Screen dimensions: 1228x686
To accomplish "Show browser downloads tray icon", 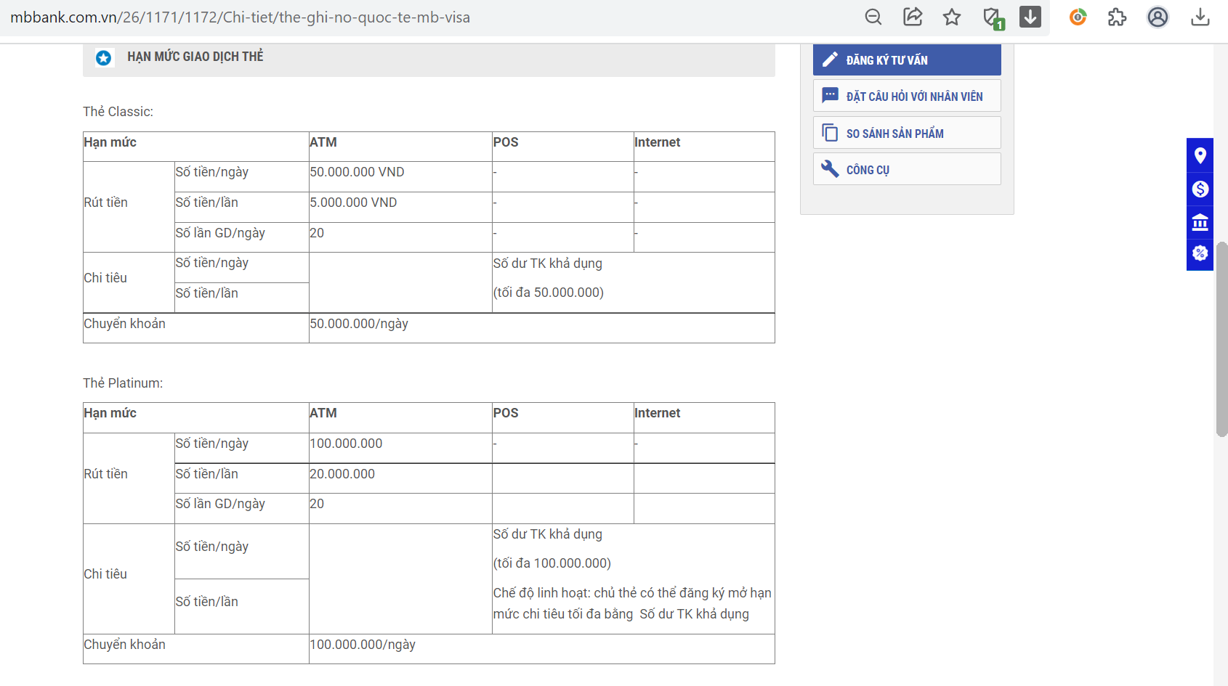I will [1200, 17].
